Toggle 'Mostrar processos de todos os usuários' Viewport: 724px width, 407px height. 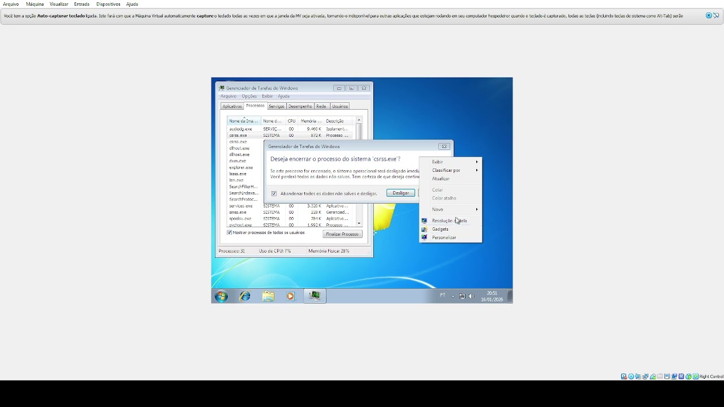click(x=229, y=232)
